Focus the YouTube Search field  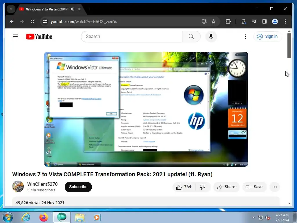pos(132,36)
